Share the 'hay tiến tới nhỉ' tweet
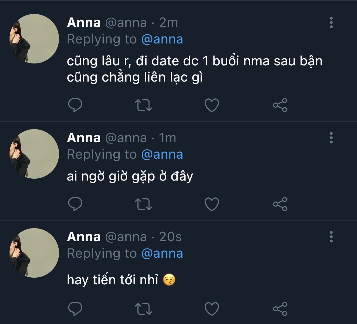 pyautogui.click(x=280, y=309)
